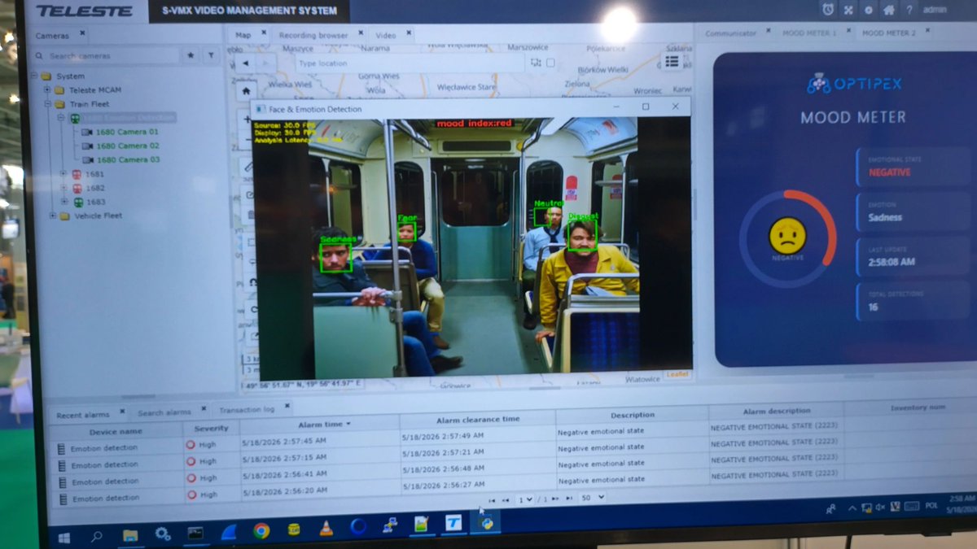Open the Python app icon on taskbar

(487, 521)
